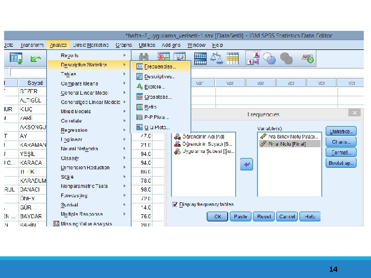Click the Bootstrap button
The image size is (371, 278).
(x=341, y=163)
